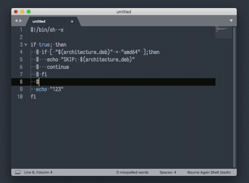Click the vertical scrollbar track
The image size is (249, 183).
234,97
